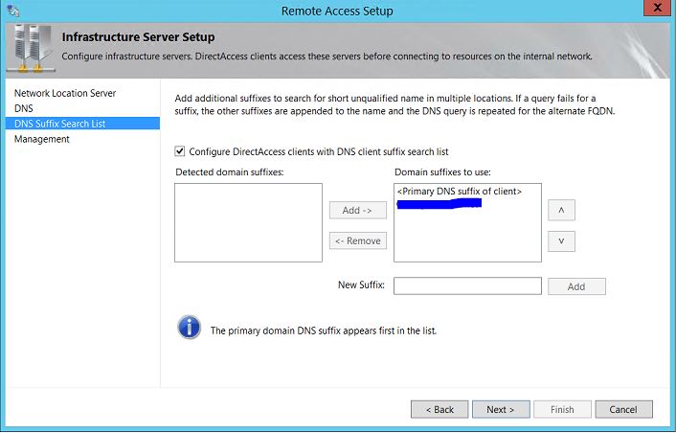Click the Remote Access Setup title bar icon

coord(13,11)
